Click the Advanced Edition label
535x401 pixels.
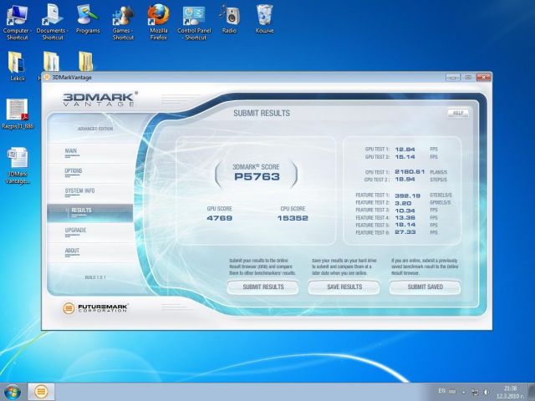point(95,129)
